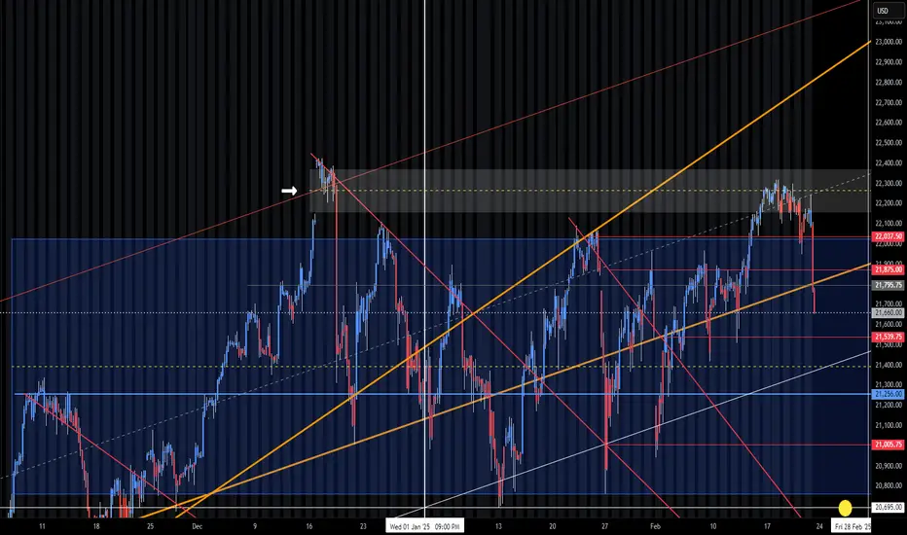Click the '10' date on the time axis
The width and height of the screenshot is (907, 535).
pyautogui.click(x=713, y=526)
